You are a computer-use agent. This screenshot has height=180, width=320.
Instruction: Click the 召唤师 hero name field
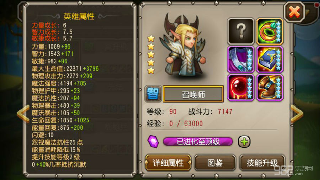[193, 94]
